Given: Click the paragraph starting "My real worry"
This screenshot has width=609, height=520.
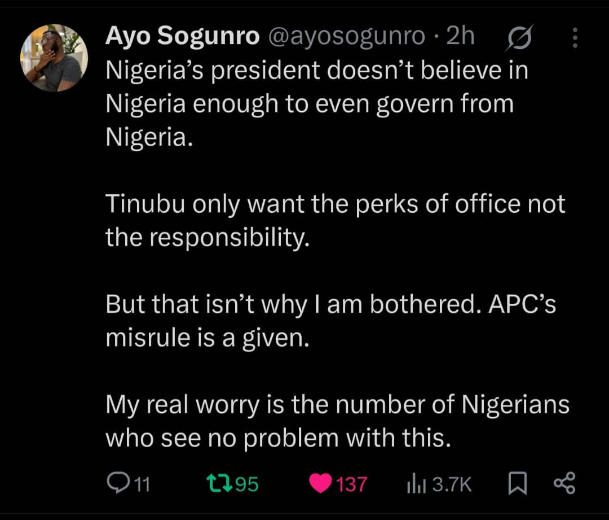Looking at the screenshot, I should click(x=337, y=421).
